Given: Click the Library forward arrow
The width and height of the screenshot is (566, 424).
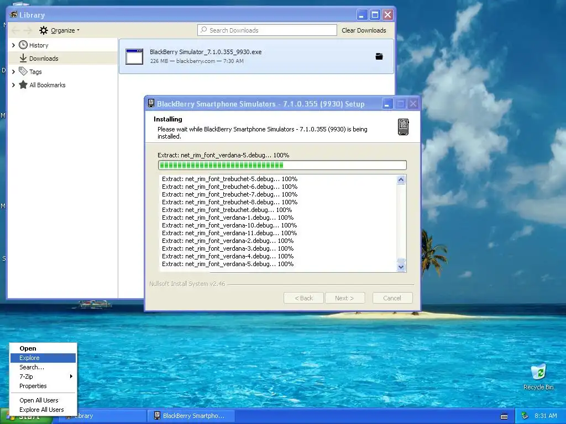Looking at the screenshot, I should pos(29,31).
